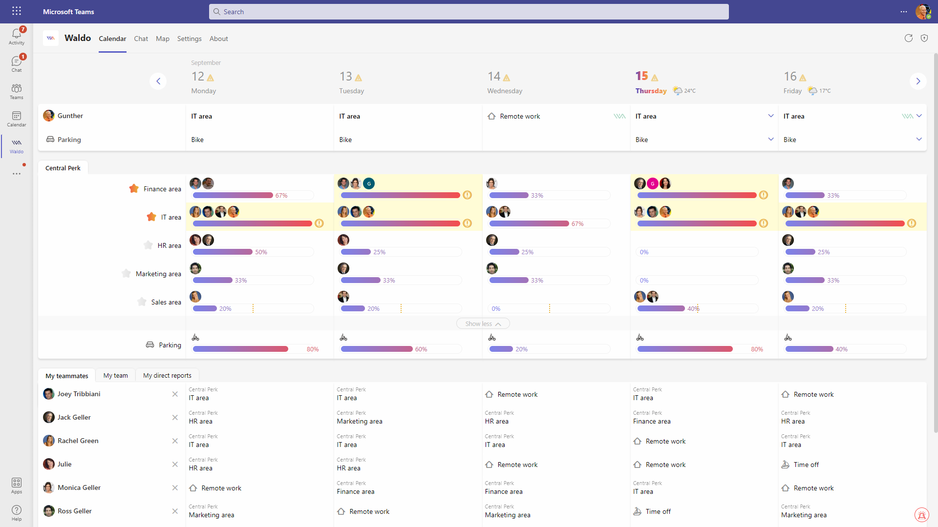Expand Thursday's Bike dropdown
938x527 pixels.
tap(771, 139)
